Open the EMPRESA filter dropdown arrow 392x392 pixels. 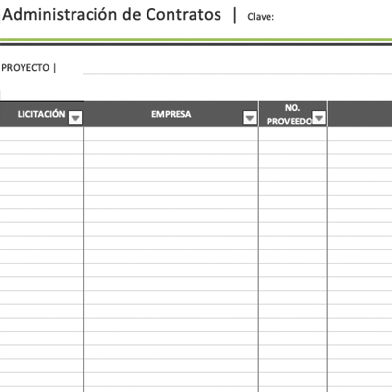click(x=250, y=118)
